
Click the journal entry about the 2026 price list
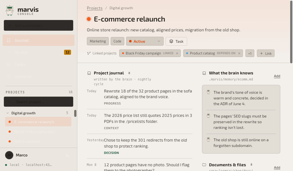148,118
